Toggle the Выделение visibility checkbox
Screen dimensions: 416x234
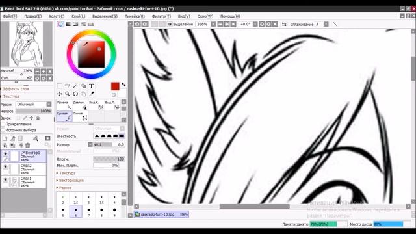tap(170, 24)
